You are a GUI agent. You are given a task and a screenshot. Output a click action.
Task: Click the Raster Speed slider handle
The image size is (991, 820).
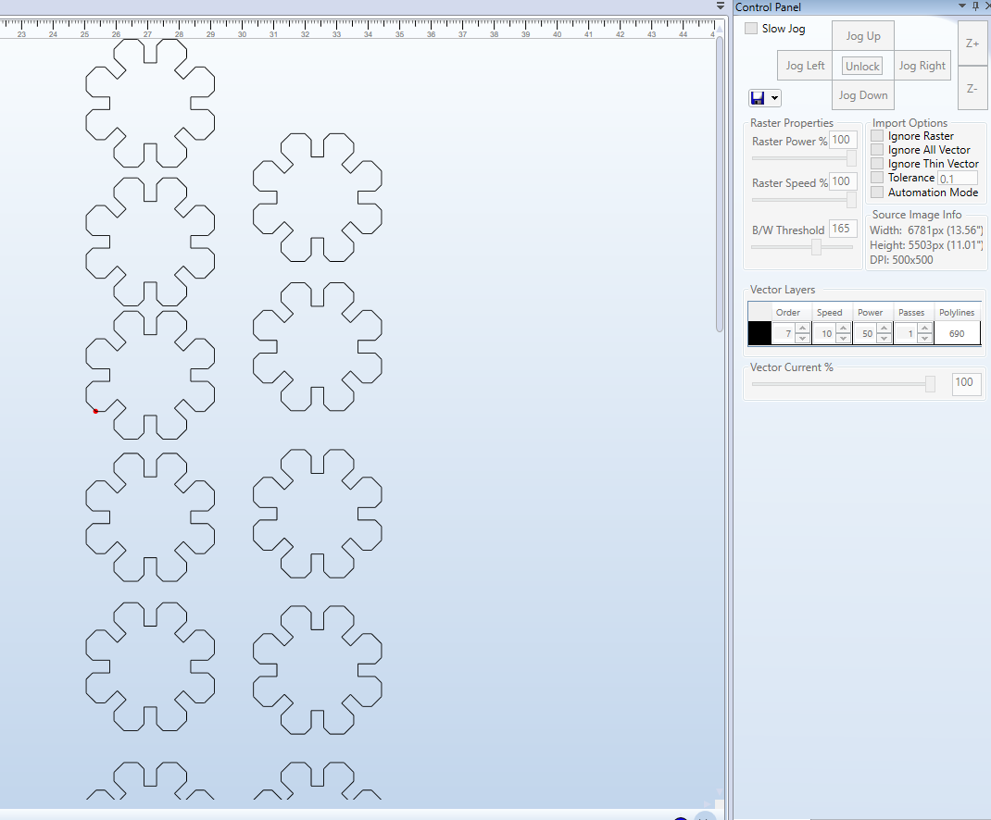[851, 200]
